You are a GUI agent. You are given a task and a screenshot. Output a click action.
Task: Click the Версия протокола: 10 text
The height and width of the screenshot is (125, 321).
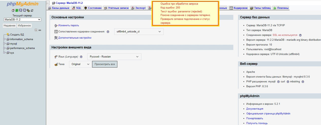[x=259, y=45]
